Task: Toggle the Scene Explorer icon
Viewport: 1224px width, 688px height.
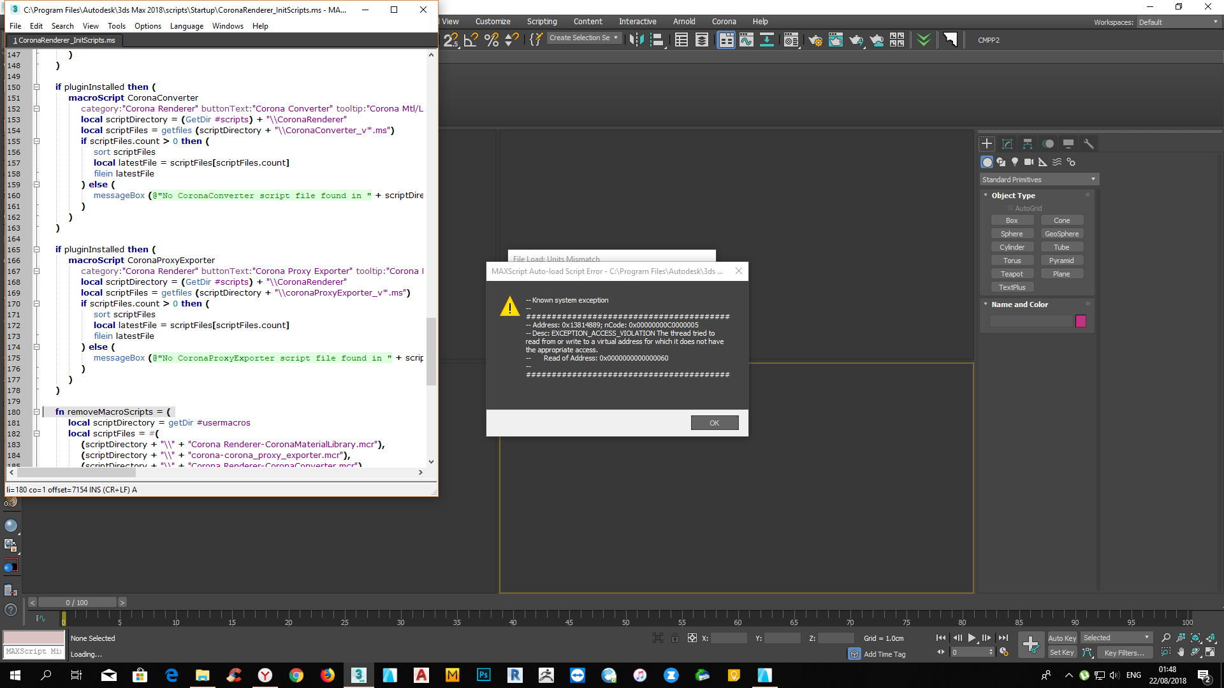Action: point(681,40)
